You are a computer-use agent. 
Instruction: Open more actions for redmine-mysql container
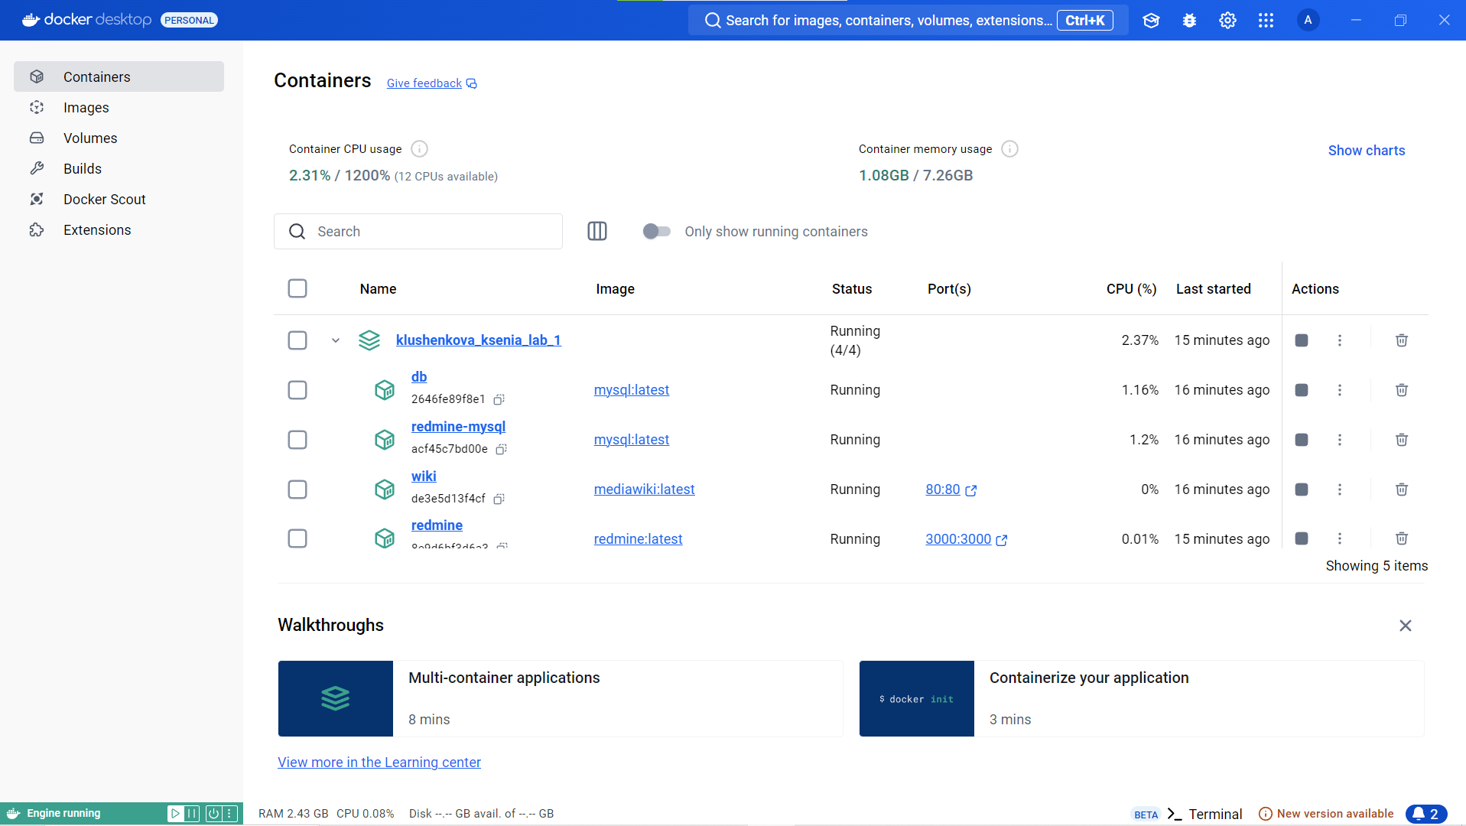pos(1339,440)
